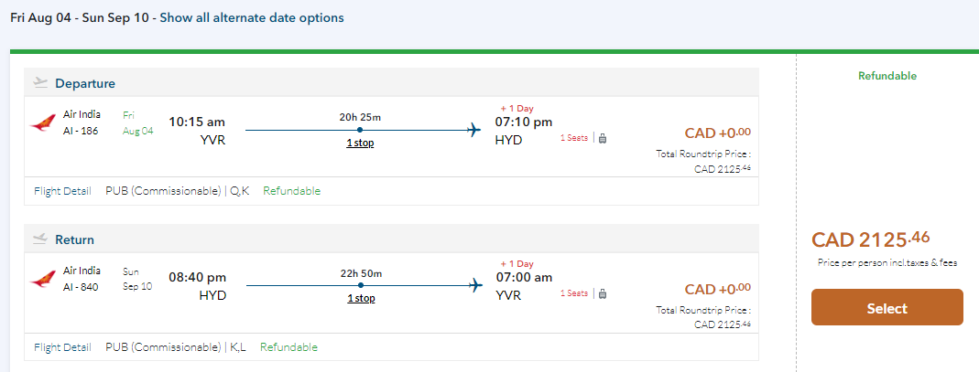Click the baggage icon on the departure flight
This screenshot has height=372, width=979.
click(x=603, y=138)
